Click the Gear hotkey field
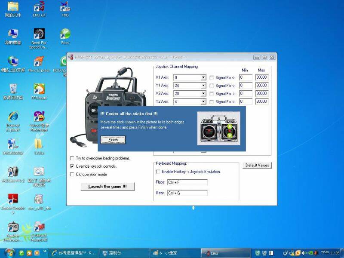 tap(187, 193)
